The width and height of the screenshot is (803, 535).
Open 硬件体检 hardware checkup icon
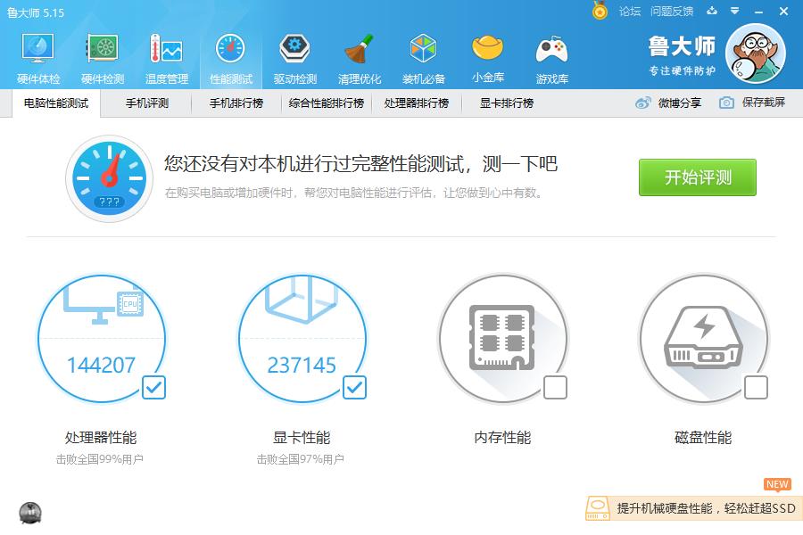click(37, 49)
